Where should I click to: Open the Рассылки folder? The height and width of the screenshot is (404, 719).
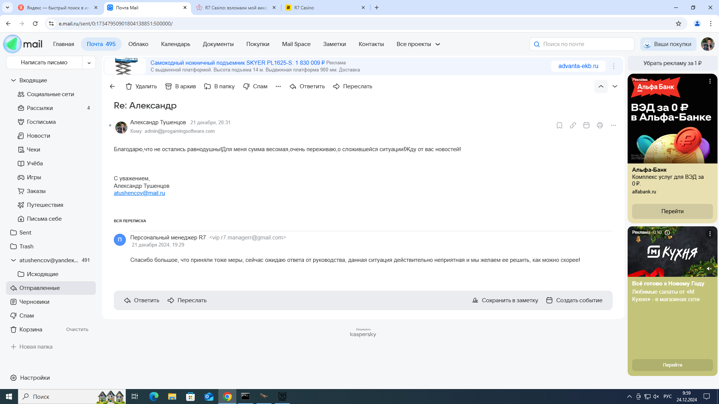51,108
